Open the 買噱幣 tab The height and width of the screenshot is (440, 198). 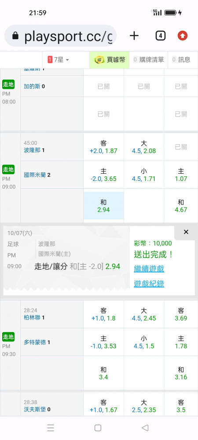click(x=110, y=59)
